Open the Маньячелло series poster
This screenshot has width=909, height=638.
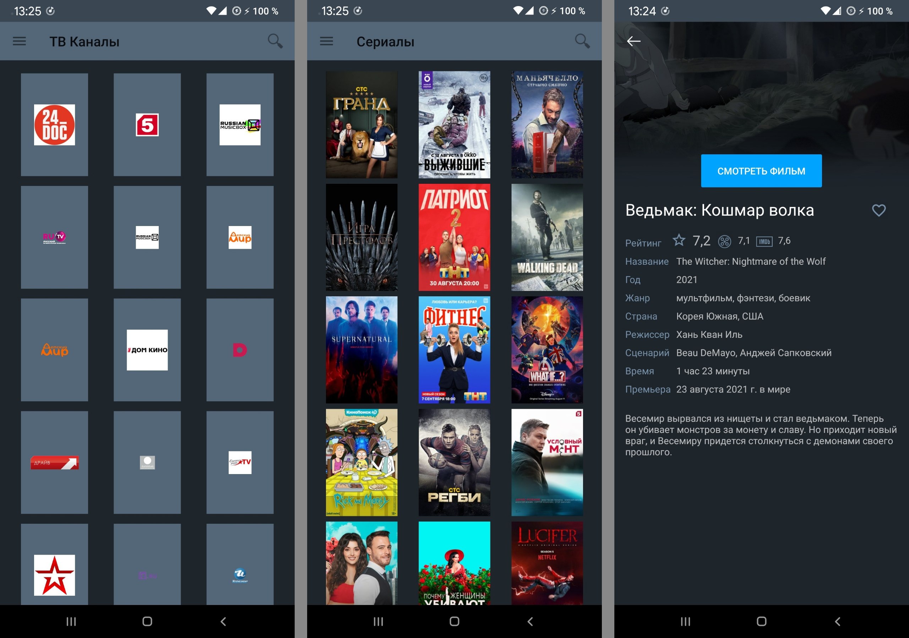coord(547,125)
